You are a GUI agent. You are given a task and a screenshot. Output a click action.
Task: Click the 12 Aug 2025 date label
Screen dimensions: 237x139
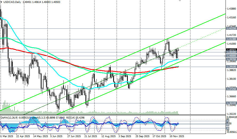pos(108,136)
